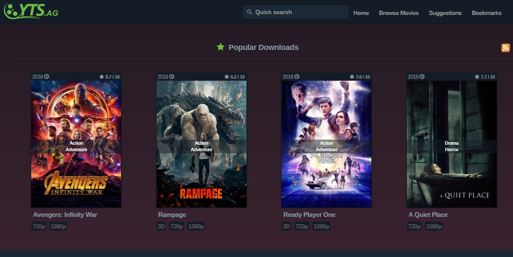This screenshot has width=513, height=257.
Task: Click the clock icon above A Quiet Place
Action: (x=422, y=76)
